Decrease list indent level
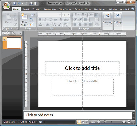The width and height of the screenshot is (137, 126). (75, 20)
